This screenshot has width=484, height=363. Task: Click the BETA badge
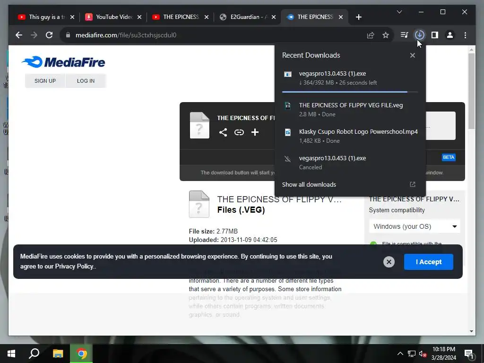(449, 157)
